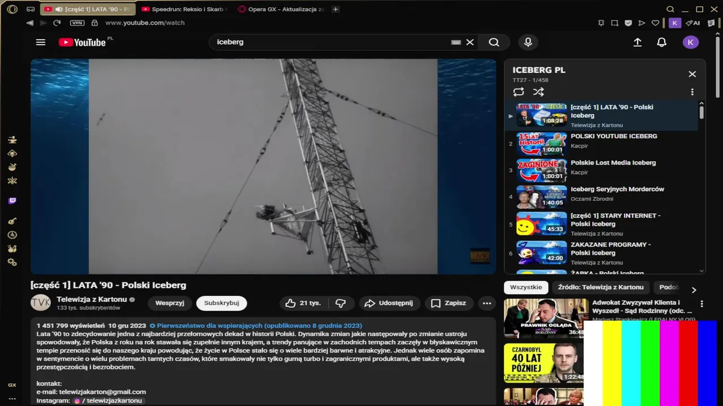The width and height of the screenshot is (723, 406).
Task: Play POLSKI YOUTUBE ICEBERG from playlist
Action: [602, 144]
